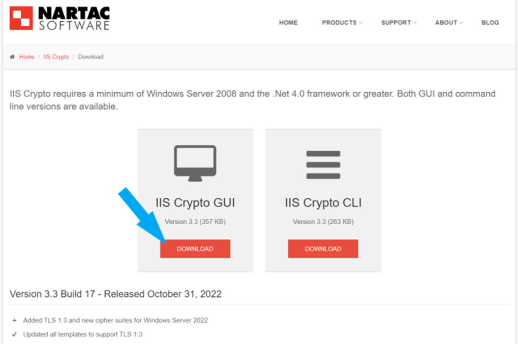The width and height of the screenshot is (518, 344).
Task: Click the Nartac red square logo icon
Action: (x=21, y=18)
